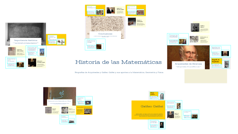Select the 'Historia de las Matemáticas' main title
Viewport: 238px width, 134px height.
(118, 62)
